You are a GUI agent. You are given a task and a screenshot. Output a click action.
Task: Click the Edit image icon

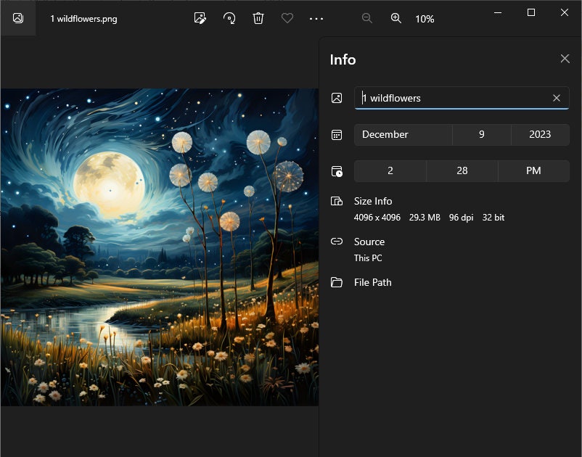coord(200,18)
